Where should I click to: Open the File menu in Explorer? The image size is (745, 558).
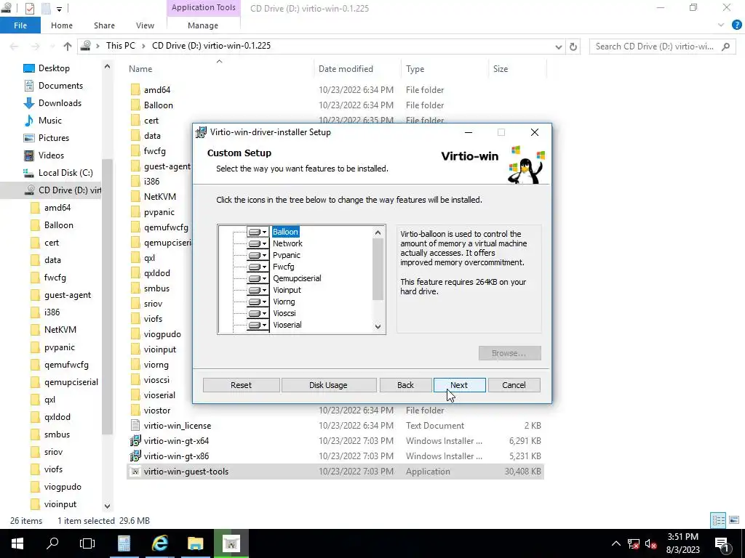coord(20,25)
